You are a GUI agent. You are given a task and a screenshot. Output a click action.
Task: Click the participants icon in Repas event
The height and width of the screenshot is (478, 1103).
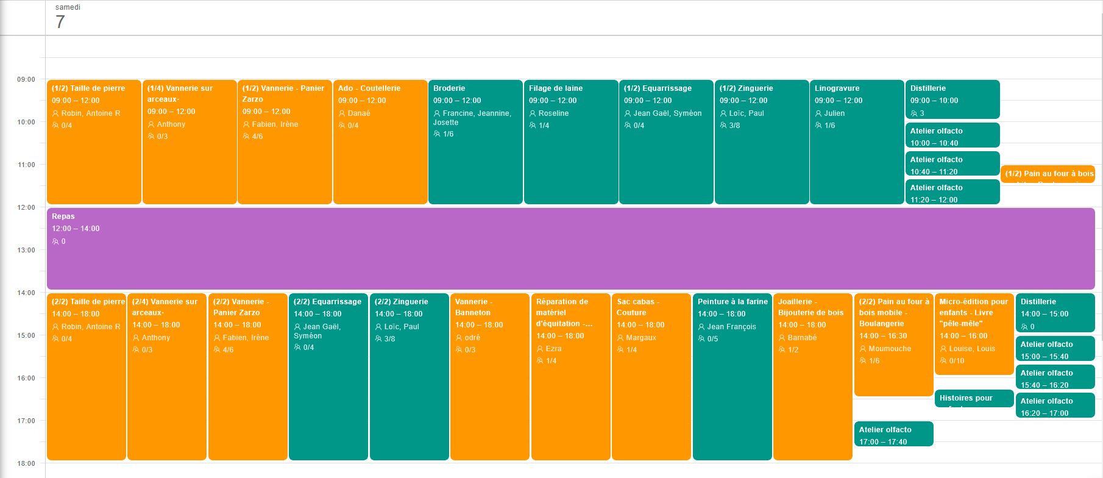coord(55,241)
